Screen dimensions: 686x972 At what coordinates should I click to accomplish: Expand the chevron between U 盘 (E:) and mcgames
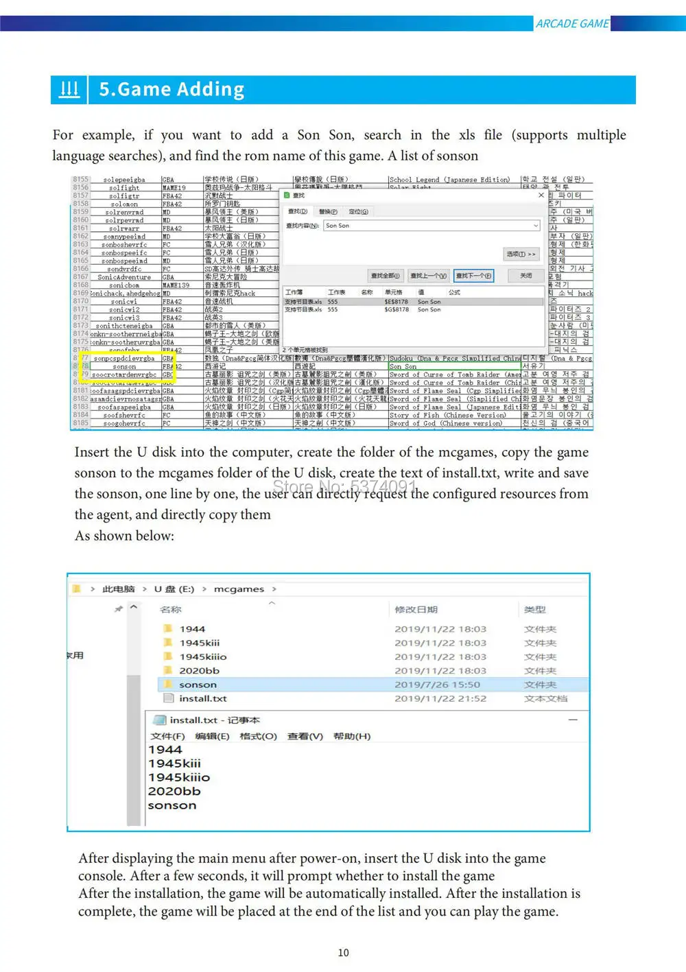tap(204, 589)
